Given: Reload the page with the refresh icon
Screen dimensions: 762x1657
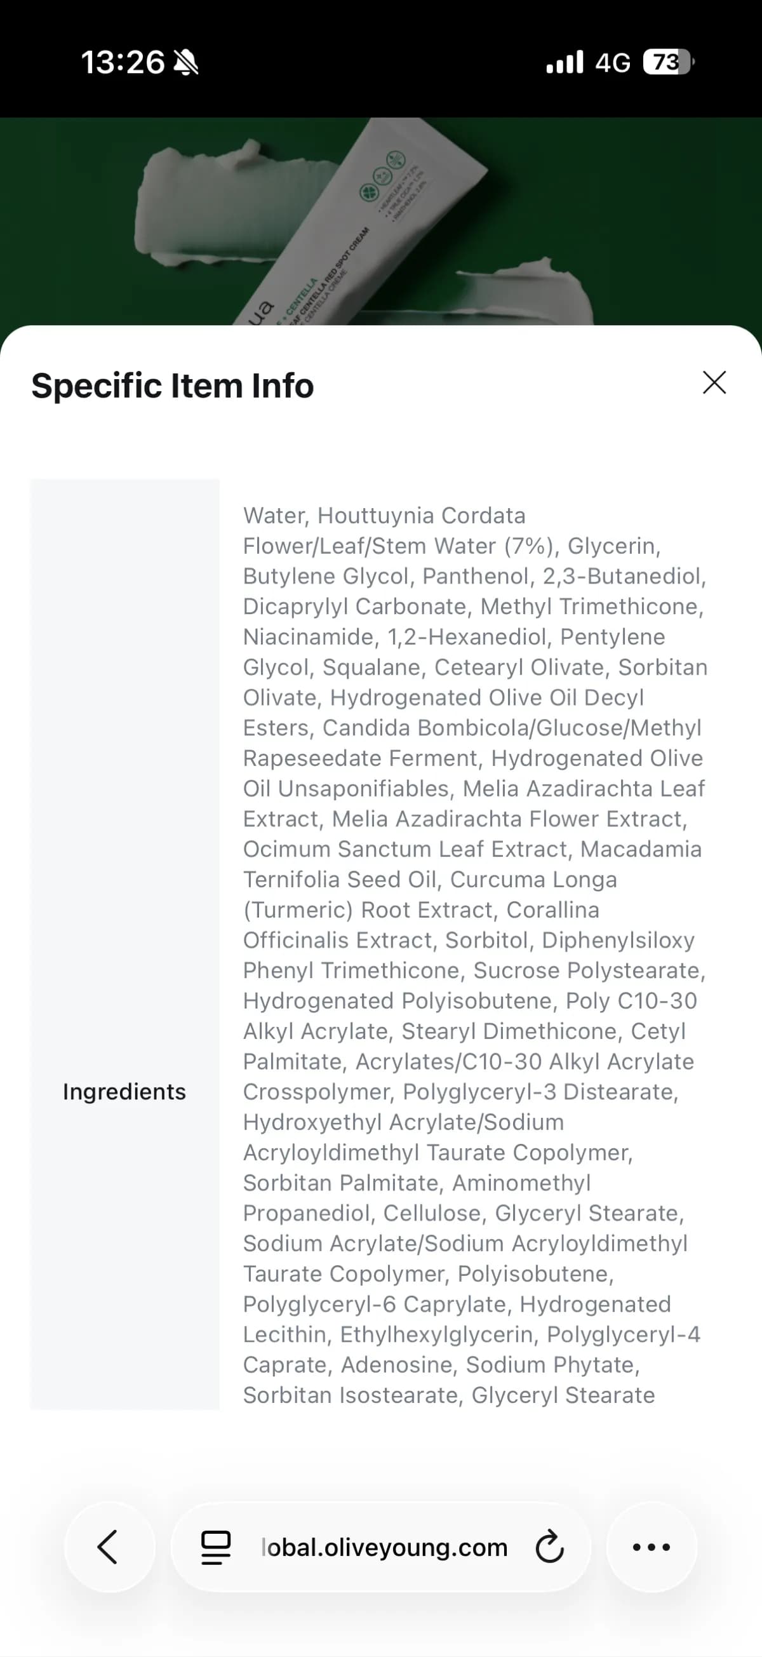Looking at the screenshot, I should coord(549,1547).
